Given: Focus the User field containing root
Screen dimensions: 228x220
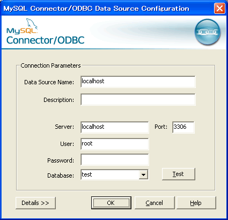Looking at the screenshot, I should point(114,144).
